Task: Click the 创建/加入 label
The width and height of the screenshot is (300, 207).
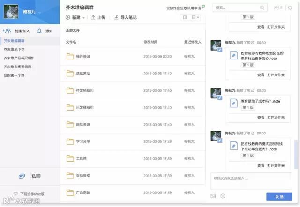Action: pos(22,31)
